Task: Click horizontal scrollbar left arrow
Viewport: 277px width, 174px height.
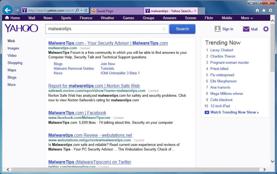Action: [x=8, y=169]
